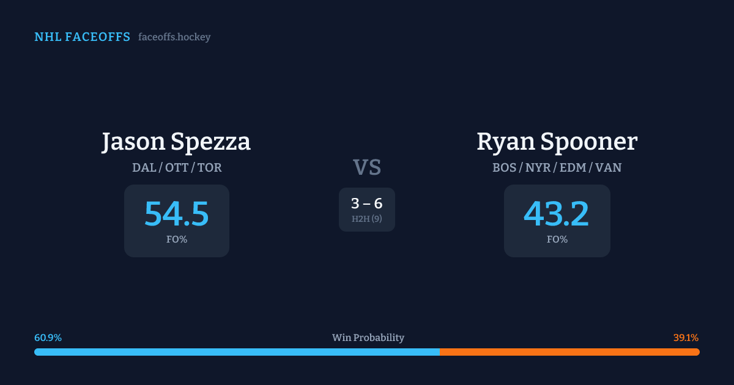Click the blue segment of probability bar
The height and width of the screenshot is (385, 734).
[237, 352]
